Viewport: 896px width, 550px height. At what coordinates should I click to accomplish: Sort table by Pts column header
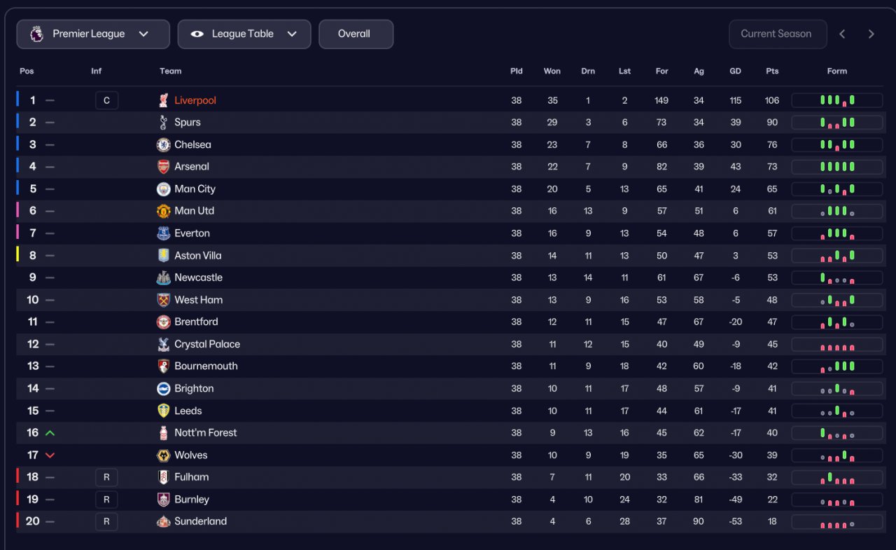(772, 71)
